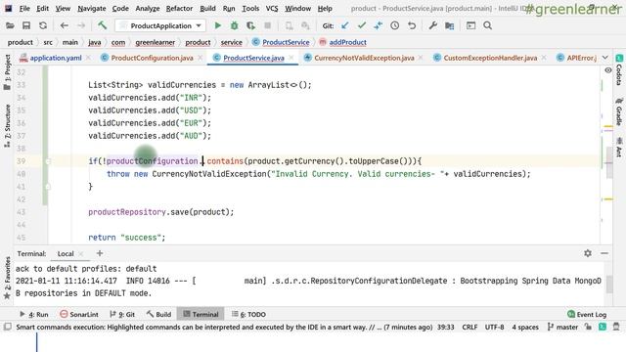Open settings with the wrench icon
Screen dimensions: 626x352
pyautogui.click(x=432, y=25)
